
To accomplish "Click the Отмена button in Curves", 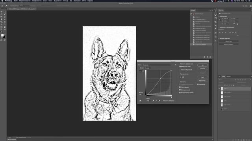I will tap(203, 69).
